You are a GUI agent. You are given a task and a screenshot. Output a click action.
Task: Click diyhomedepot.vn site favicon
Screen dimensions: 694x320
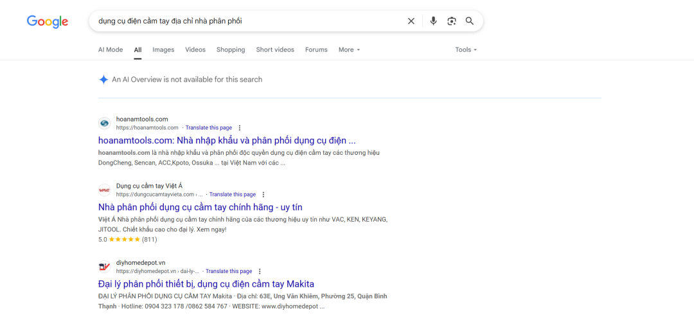click(105, 267)
